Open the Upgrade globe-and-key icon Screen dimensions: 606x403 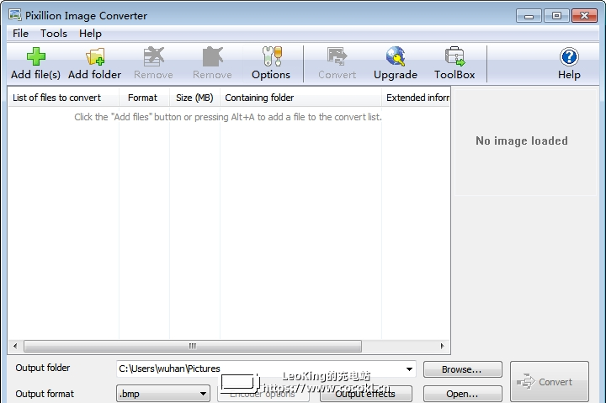[396, 57]
